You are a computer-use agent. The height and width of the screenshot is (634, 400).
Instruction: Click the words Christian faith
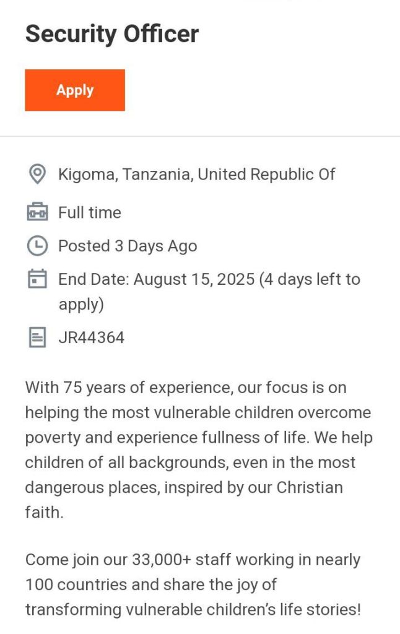tap(309, 487)
